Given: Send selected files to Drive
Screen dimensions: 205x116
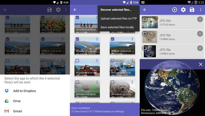Looking at the screenshot, I should pyautogui.click(x=17, y=101).
